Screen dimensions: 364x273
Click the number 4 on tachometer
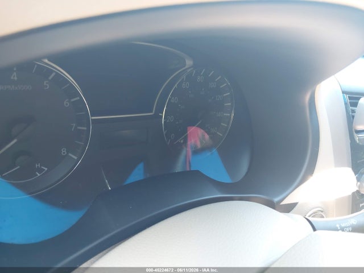tap(14, 76)
